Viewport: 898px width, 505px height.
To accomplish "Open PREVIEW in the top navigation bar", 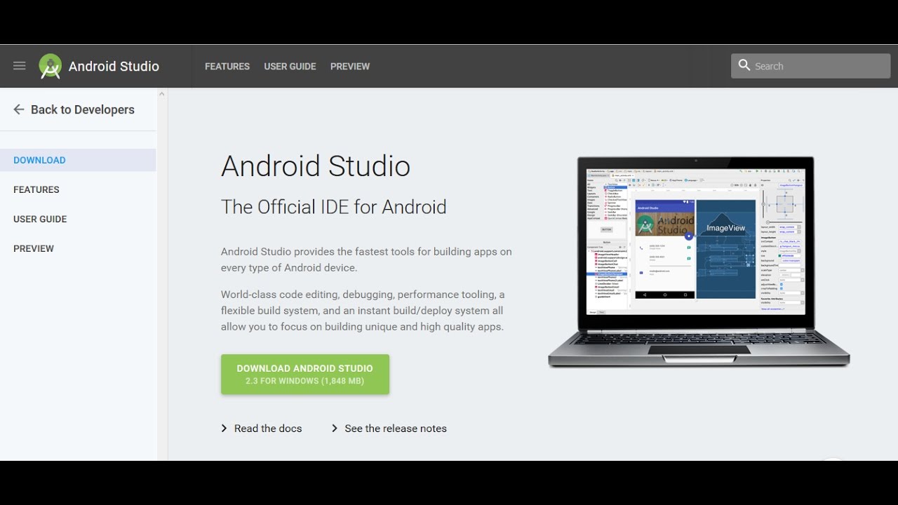I will tap(350, 66).
